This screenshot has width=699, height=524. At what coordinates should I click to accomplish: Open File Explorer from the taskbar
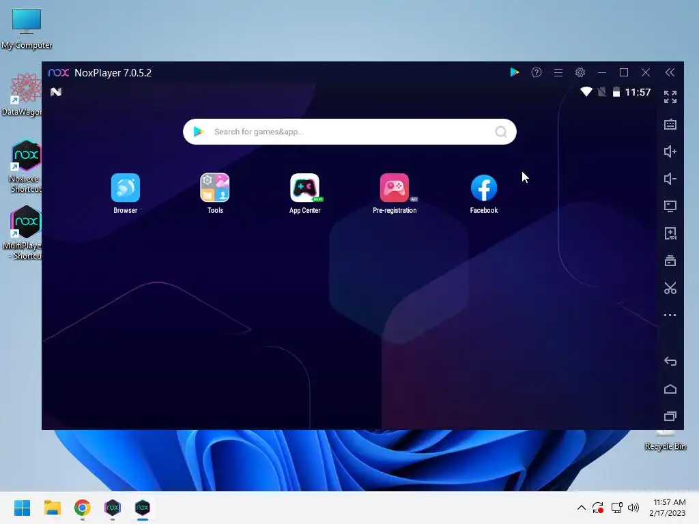[x=52, y=508]
